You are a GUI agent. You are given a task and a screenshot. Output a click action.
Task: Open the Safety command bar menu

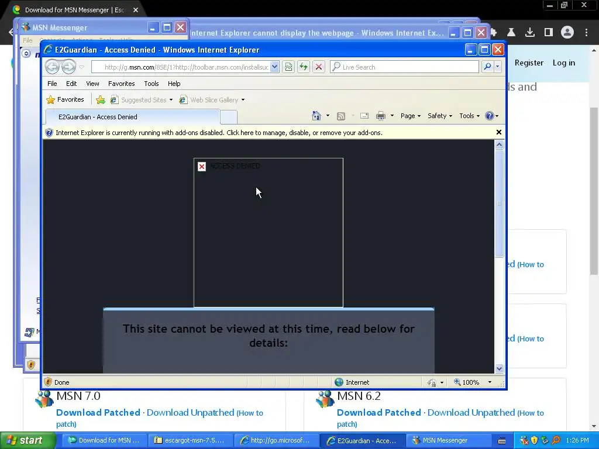coord(440,116)
